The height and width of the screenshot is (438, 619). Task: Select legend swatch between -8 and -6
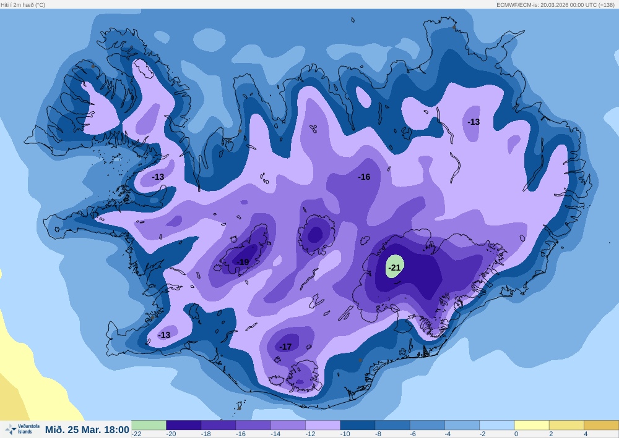(393, 425)
